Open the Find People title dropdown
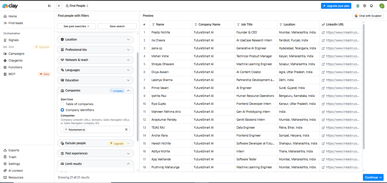387x183 pixels. [x=77, y=6]
